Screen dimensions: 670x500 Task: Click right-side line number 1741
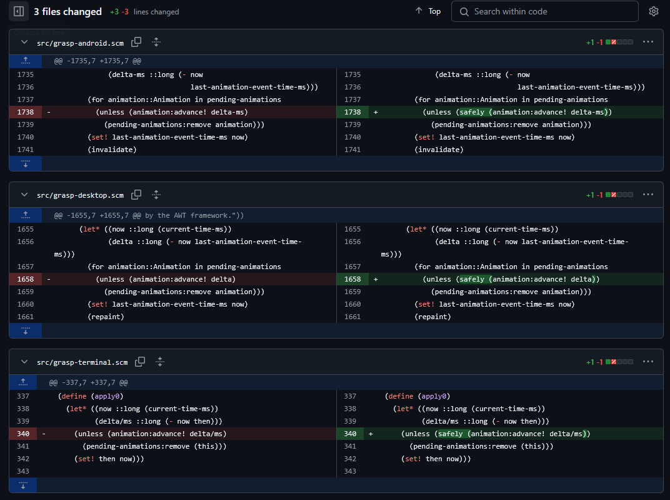click(x=352, y=150)
